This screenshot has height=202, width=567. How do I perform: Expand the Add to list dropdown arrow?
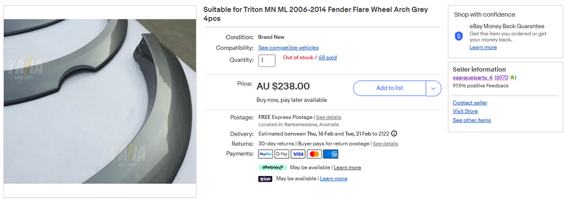point(434,88)
